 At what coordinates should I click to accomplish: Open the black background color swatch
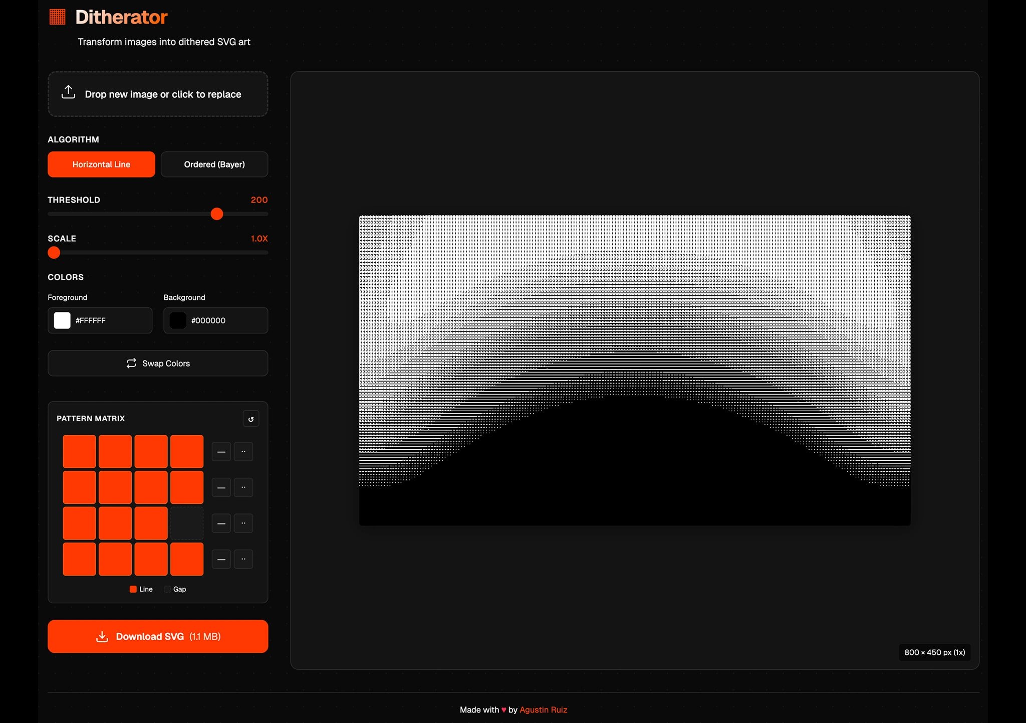(x=178, y=320)
